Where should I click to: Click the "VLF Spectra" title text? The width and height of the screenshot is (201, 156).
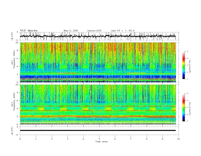[x=29, y=31]
